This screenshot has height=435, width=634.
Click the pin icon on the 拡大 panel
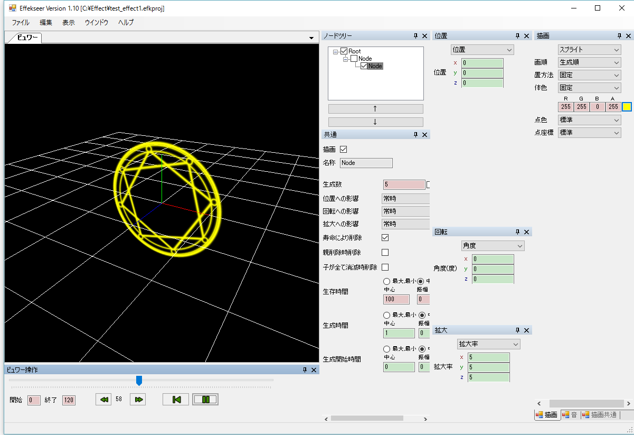tap(518, 330)
